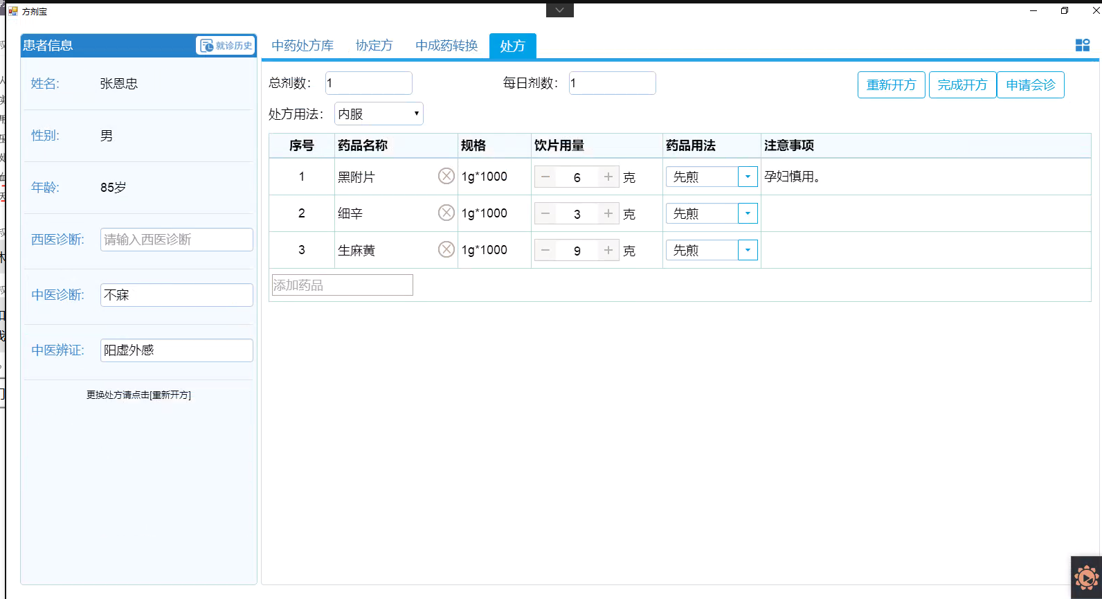The height and width of the screenshot is (599, 1102).
Task: Click the 中医诊断 field containing 不寐
Action: pyautogui.click(x=177, y=295)
